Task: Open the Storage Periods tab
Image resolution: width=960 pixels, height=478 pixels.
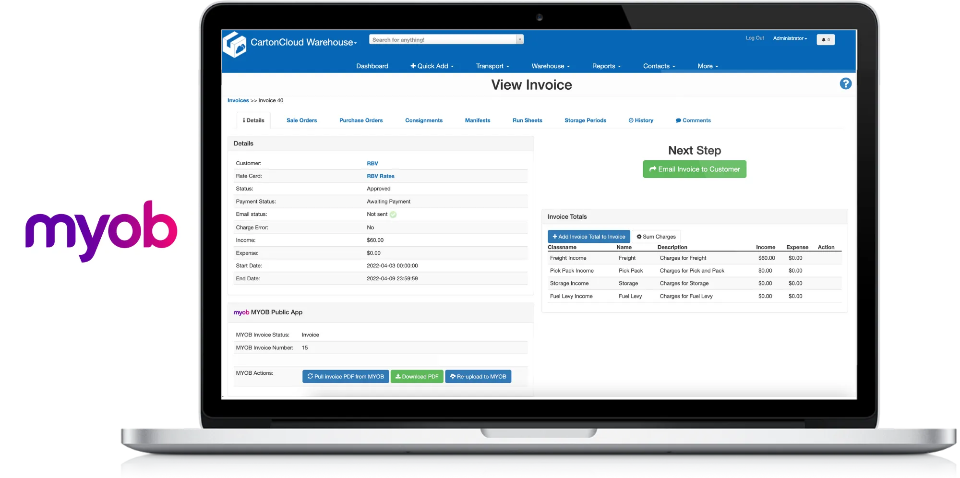Action: click(585, 120)
